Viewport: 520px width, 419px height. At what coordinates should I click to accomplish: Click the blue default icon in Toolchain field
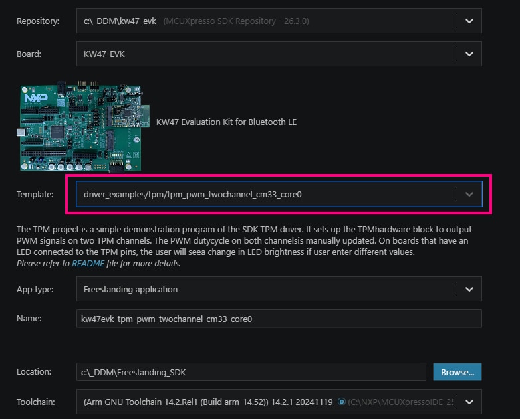(342, 402)
